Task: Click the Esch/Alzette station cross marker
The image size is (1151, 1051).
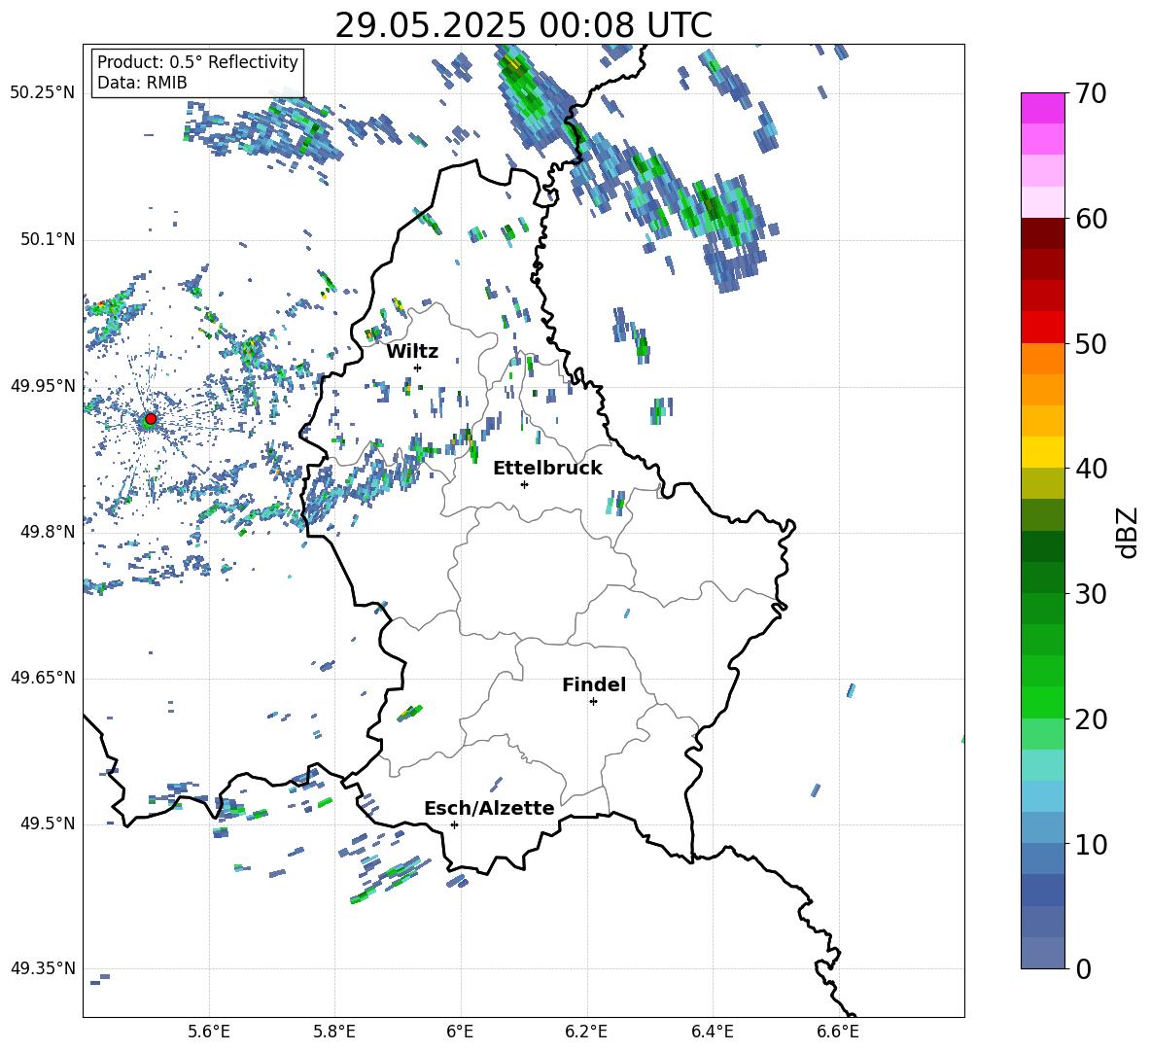Action: (x=454, y=824)
